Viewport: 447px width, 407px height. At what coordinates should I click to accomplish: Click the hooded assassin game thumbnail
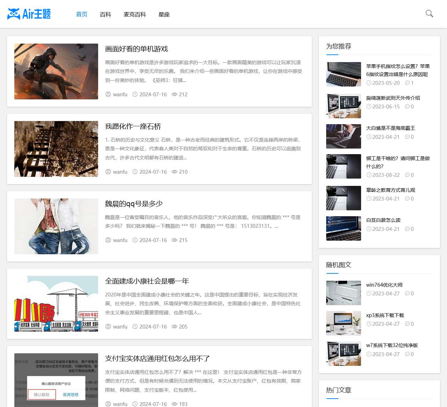click(x=56, y=71)
